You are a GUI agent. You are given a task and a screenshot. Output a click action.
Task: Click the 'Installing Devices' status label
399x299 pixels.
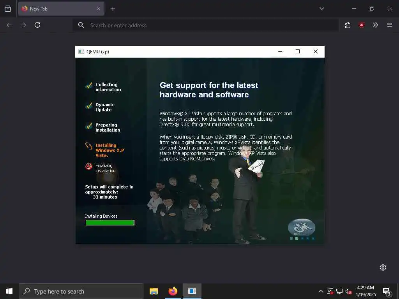point(101,216)
